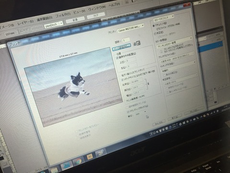
Task: Click the IME 大 icon in language bar
Action: pos(151,134)
